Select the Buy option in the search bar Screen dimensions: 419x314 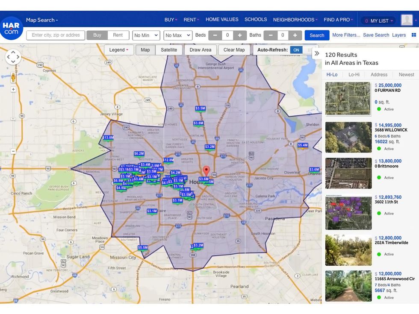98,35
